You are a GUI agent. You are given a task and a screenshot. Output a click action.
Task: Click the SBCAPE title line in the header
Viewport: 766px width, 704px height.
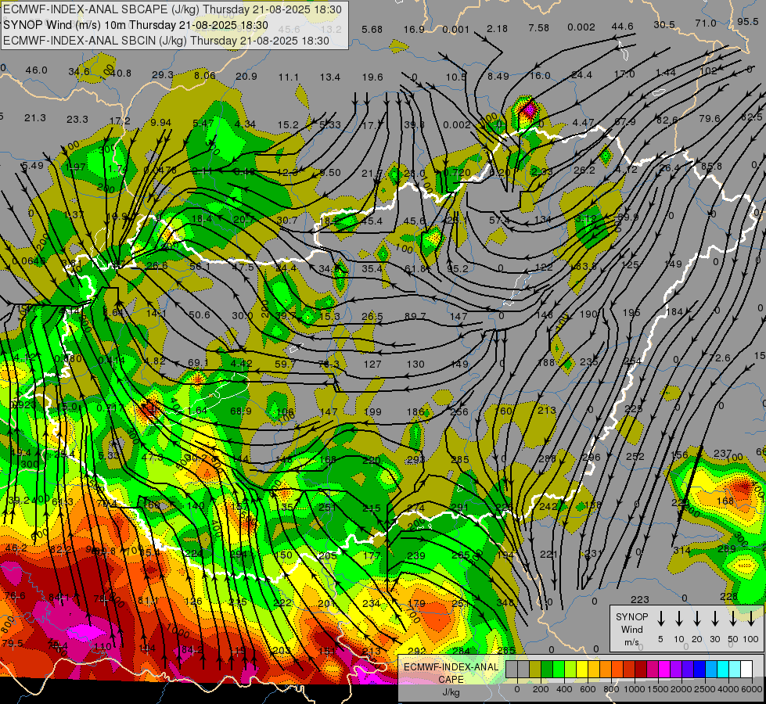pos(172,9)
